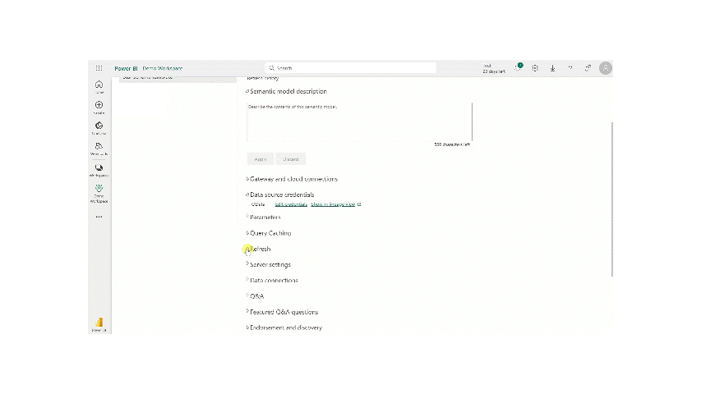Collapse the Semantic model description section
The image size is (701, 394).
tap(287, 91)
